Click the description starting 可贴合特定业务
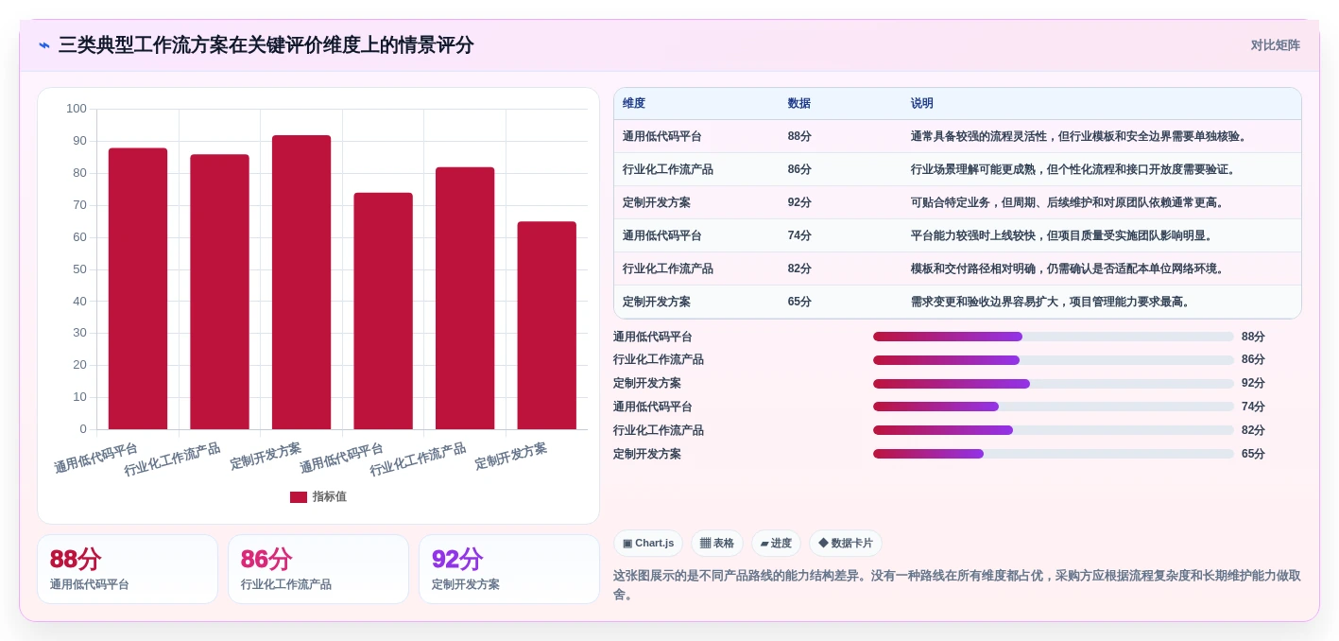 coord(1069,202)
